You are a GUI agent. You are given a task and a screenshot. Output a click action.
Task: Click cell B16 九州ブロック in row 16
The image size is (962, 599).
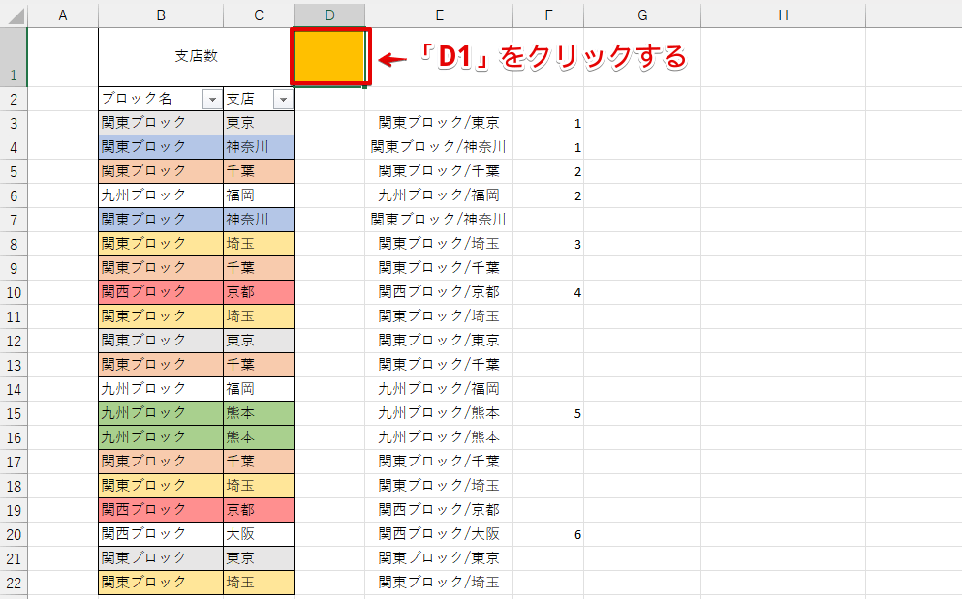(x=161, y=437)
